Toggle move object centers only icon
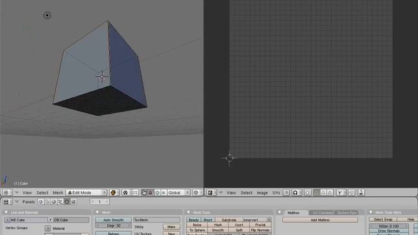This screenshot has width=418, height=235. [x=135, y=193]
